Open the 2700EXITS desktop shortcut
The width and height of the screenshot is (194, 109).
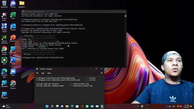click(4, 95)
